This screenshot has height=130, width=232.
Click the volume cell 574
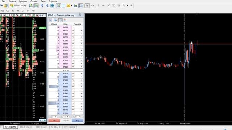click(x=54, y=103)
